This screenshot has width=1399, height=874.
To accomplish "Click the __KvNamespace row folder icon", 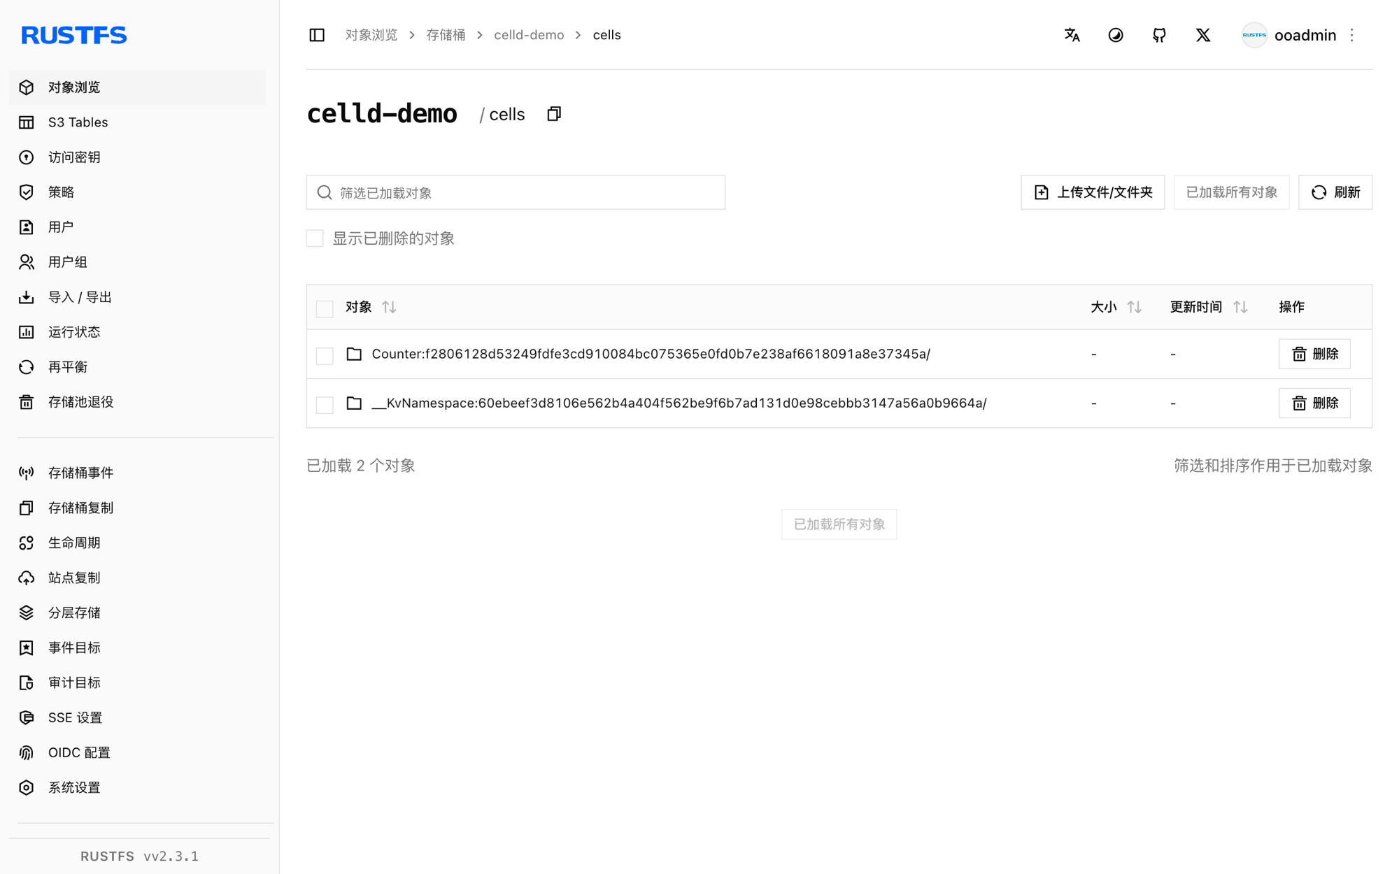I will click(x=354, y=403).
